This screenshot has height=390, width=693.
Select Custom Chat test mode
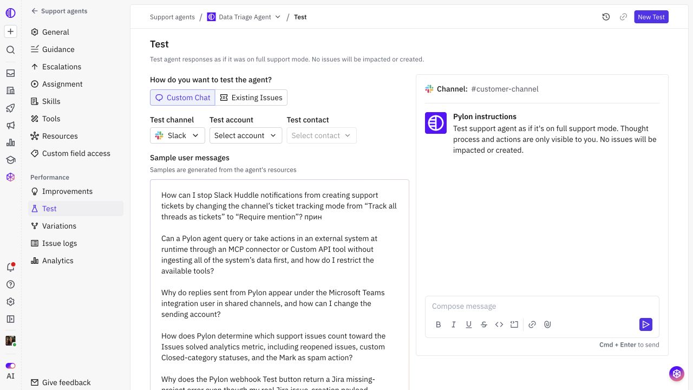click(x=182, y=97)
